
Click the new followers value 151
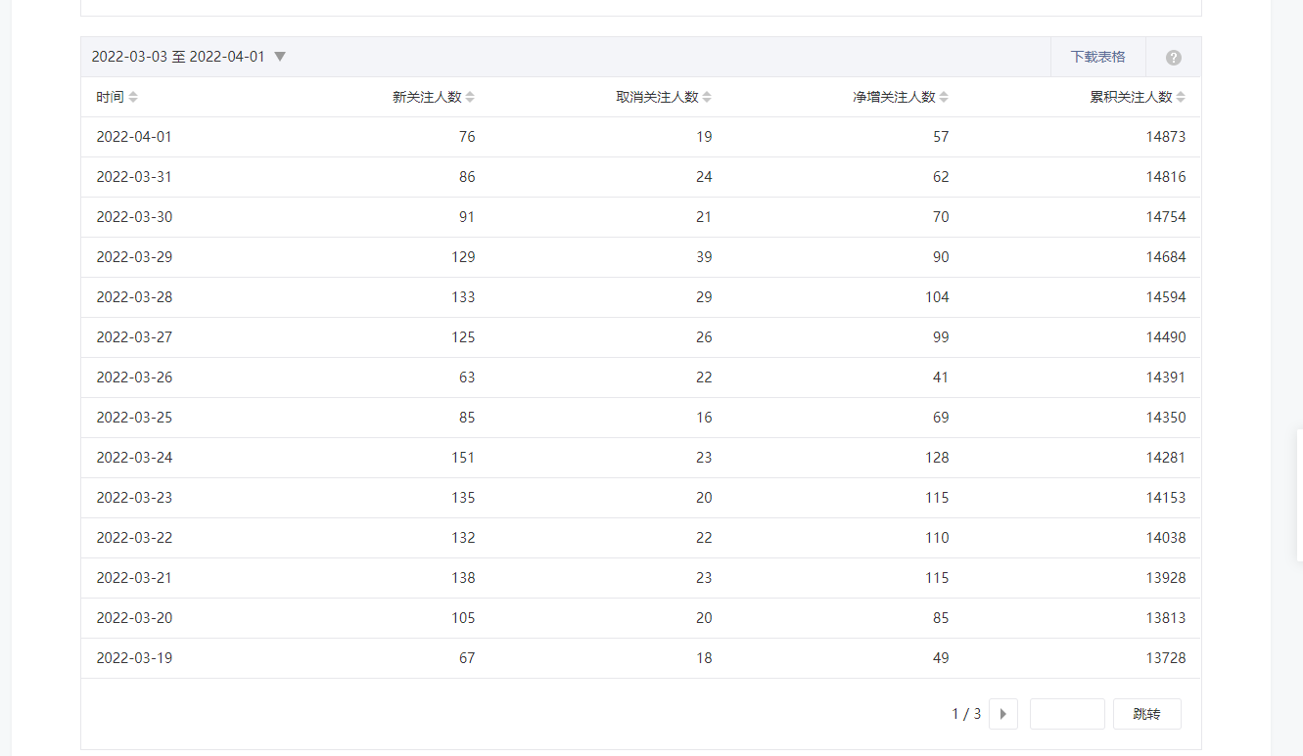click(463, 458)
